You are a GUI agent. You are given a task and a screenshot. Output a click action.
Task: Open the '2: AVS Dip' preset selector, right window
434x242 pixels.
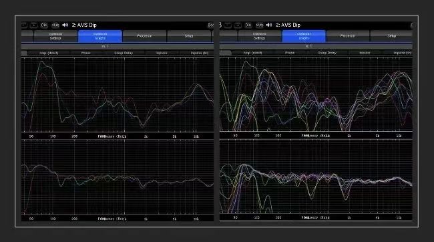[288, 25]
